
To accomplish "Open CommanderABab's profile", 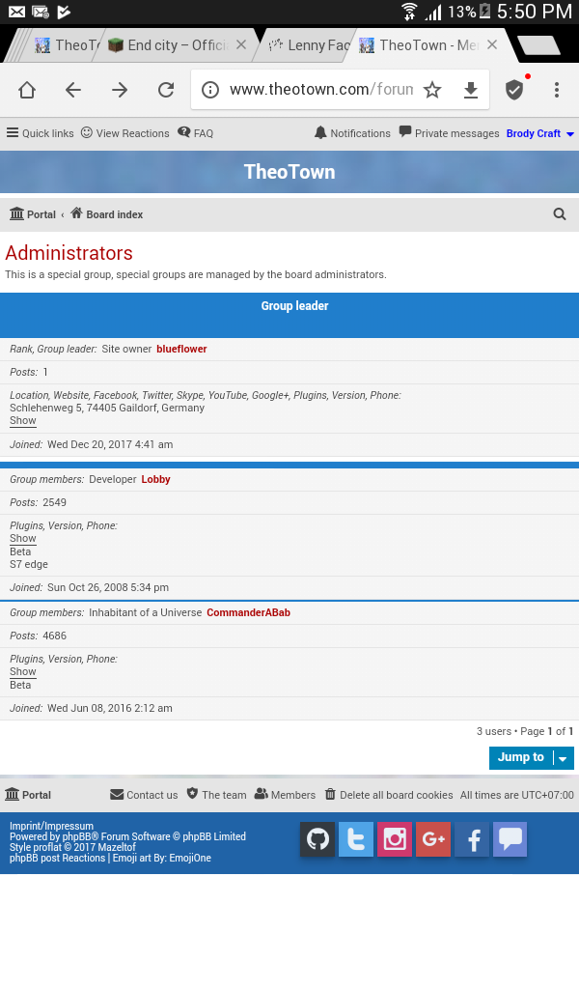I will (x=248, y=612).
